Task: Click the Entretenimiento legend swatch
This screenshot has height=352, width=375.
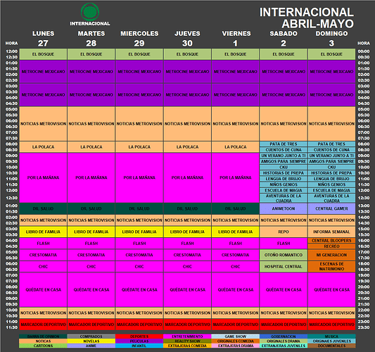Action: [187, 337]
